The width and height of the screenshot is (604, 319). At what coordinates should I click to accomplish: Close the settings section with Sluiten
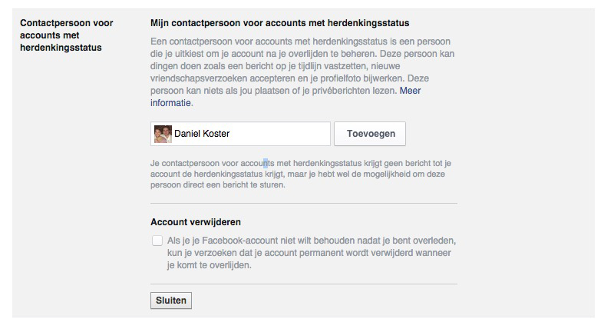click(x=171, y=301)
